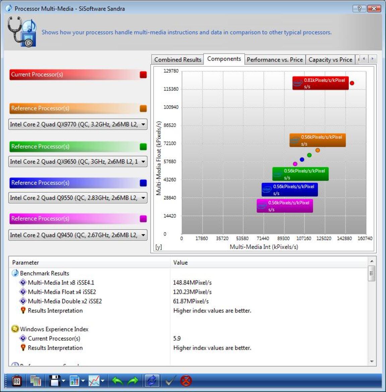Refresh results with blue arrows icon
This screenshot has height=392, width=386.
point(152,381)
